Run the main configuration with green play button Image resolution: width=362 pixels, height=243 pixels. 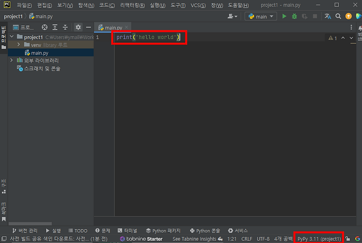pos(284,16)
